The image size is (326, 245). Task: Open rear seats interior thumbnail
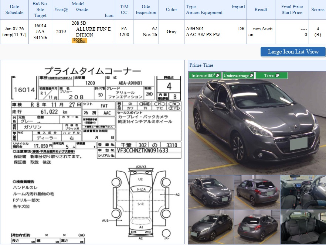tap(303, 227)
